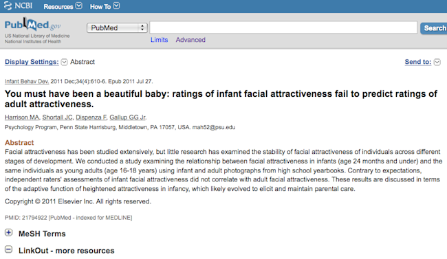
Task: Open the Infant Behav Dev journal link
Action: [x=27, y=82]
